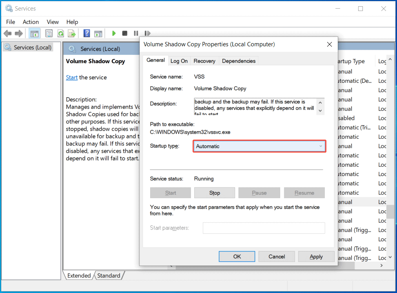Open the Action menu

pos(31,22)
